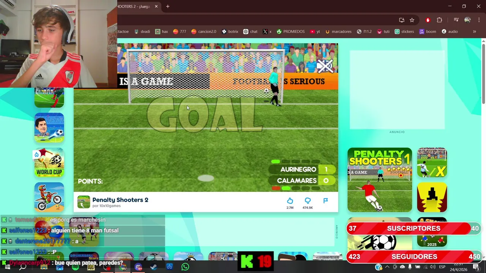Click the soccer ball inside the net
The height and width of the screenshot is (273, 486).
[266, 91]
